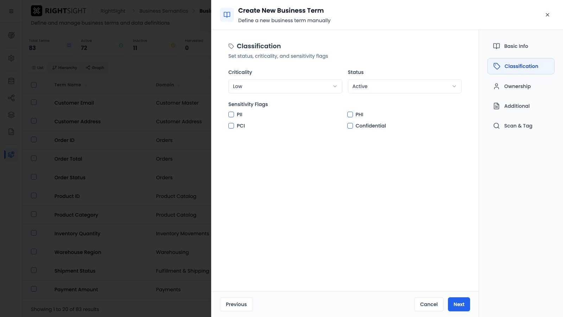The image size is (563, 317).
Task: Check the Payment Amount row checkbox
Action: [34, 289]
